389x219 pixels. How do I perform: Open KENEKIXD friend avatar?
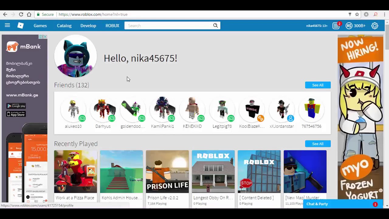tap(192, 109)
